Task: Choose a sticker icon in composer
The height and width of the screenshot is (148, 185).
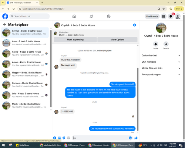Action: tap(64, 138)
